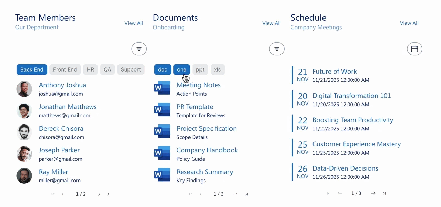This screenshot has height=207, width=441.
Task: Select the HR department filter
Action: pos(90,69)
